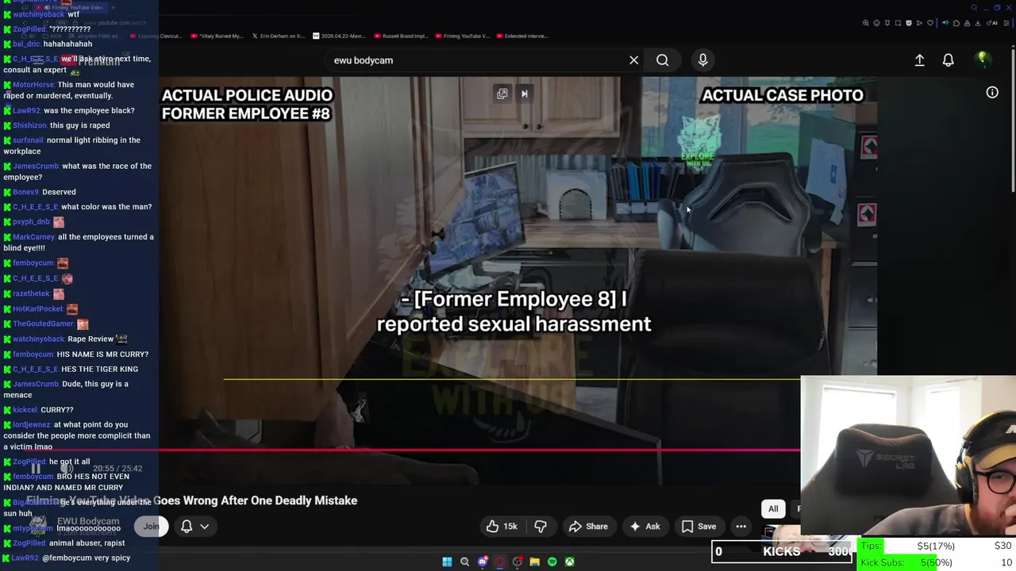Skip to next video from player top
Viewport: 1016px width, 571px height.
524,94
